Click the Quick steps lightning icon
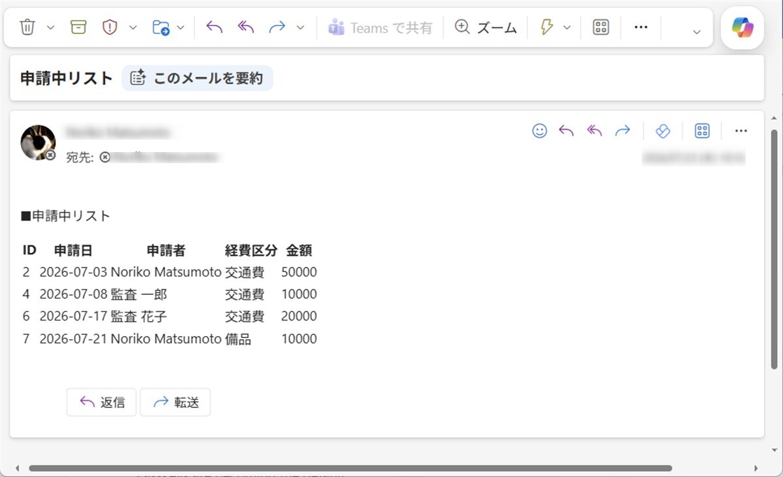Viewport: 783px width, 477px height. 547,27
